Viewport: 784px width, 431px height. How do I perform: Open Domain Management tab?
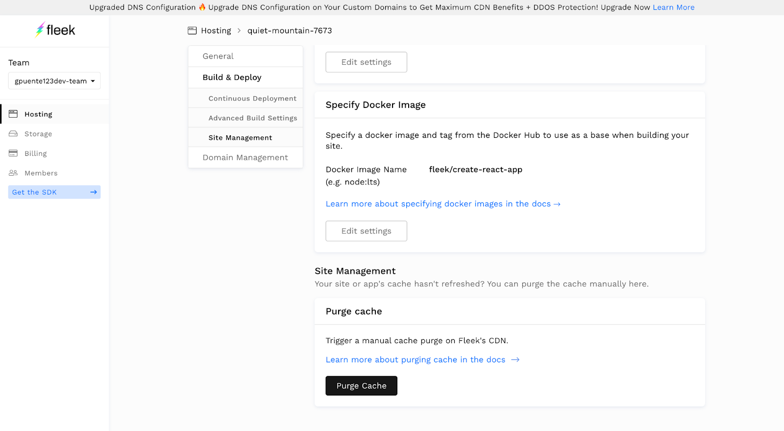245,157
